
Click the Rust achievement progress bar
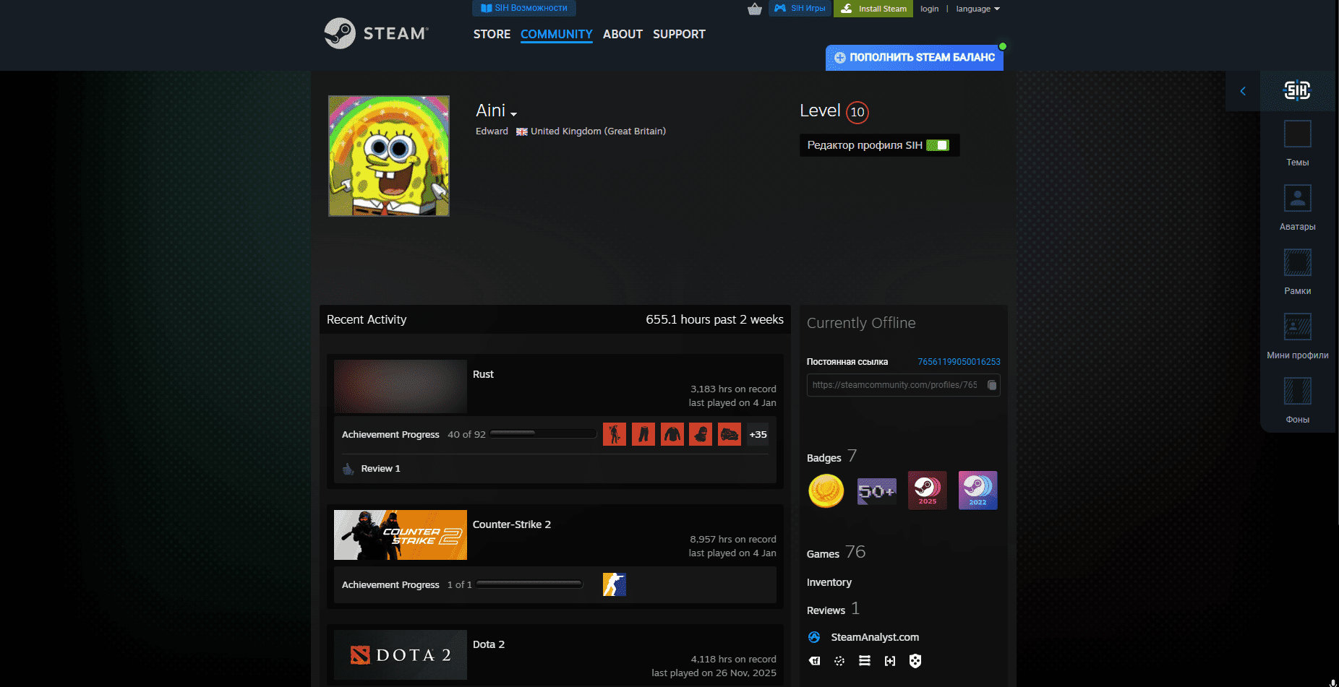tap(542, 433)
